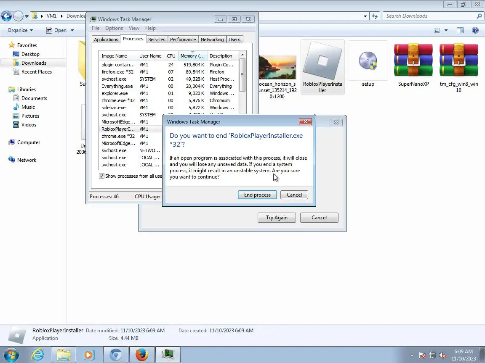Switch to Firefox in taskbar
This screenshot has width=485, height=363.
point(141,355)
